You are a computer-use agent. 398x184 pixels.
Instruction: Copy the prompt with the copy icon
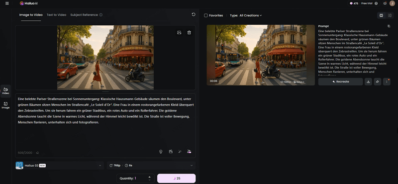(389, 26)
